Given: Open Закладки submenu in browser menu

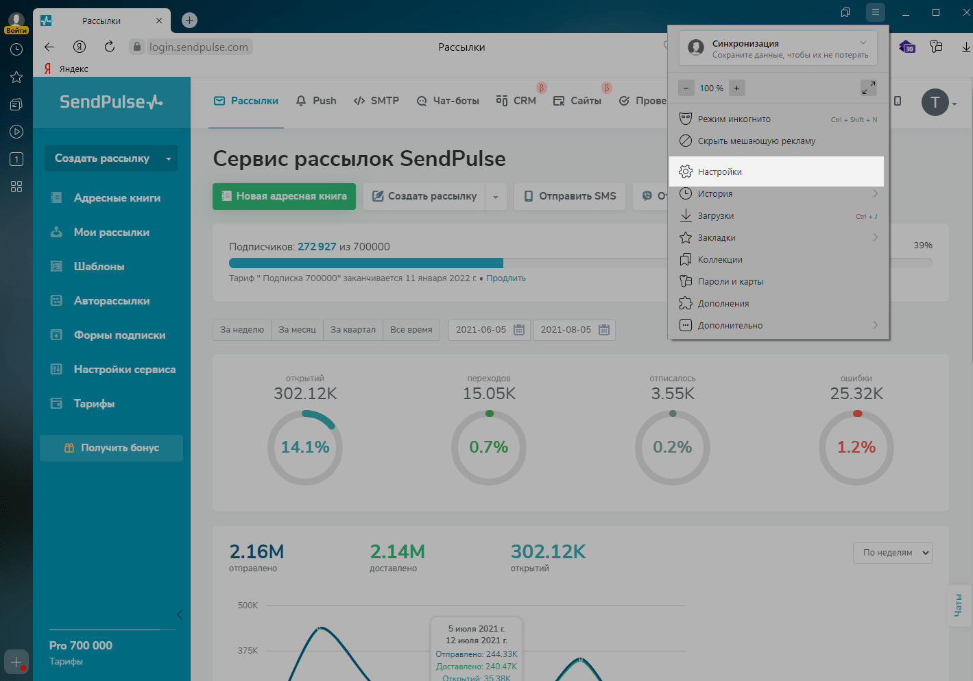Looking at the screenshot, I should [778, 237].
